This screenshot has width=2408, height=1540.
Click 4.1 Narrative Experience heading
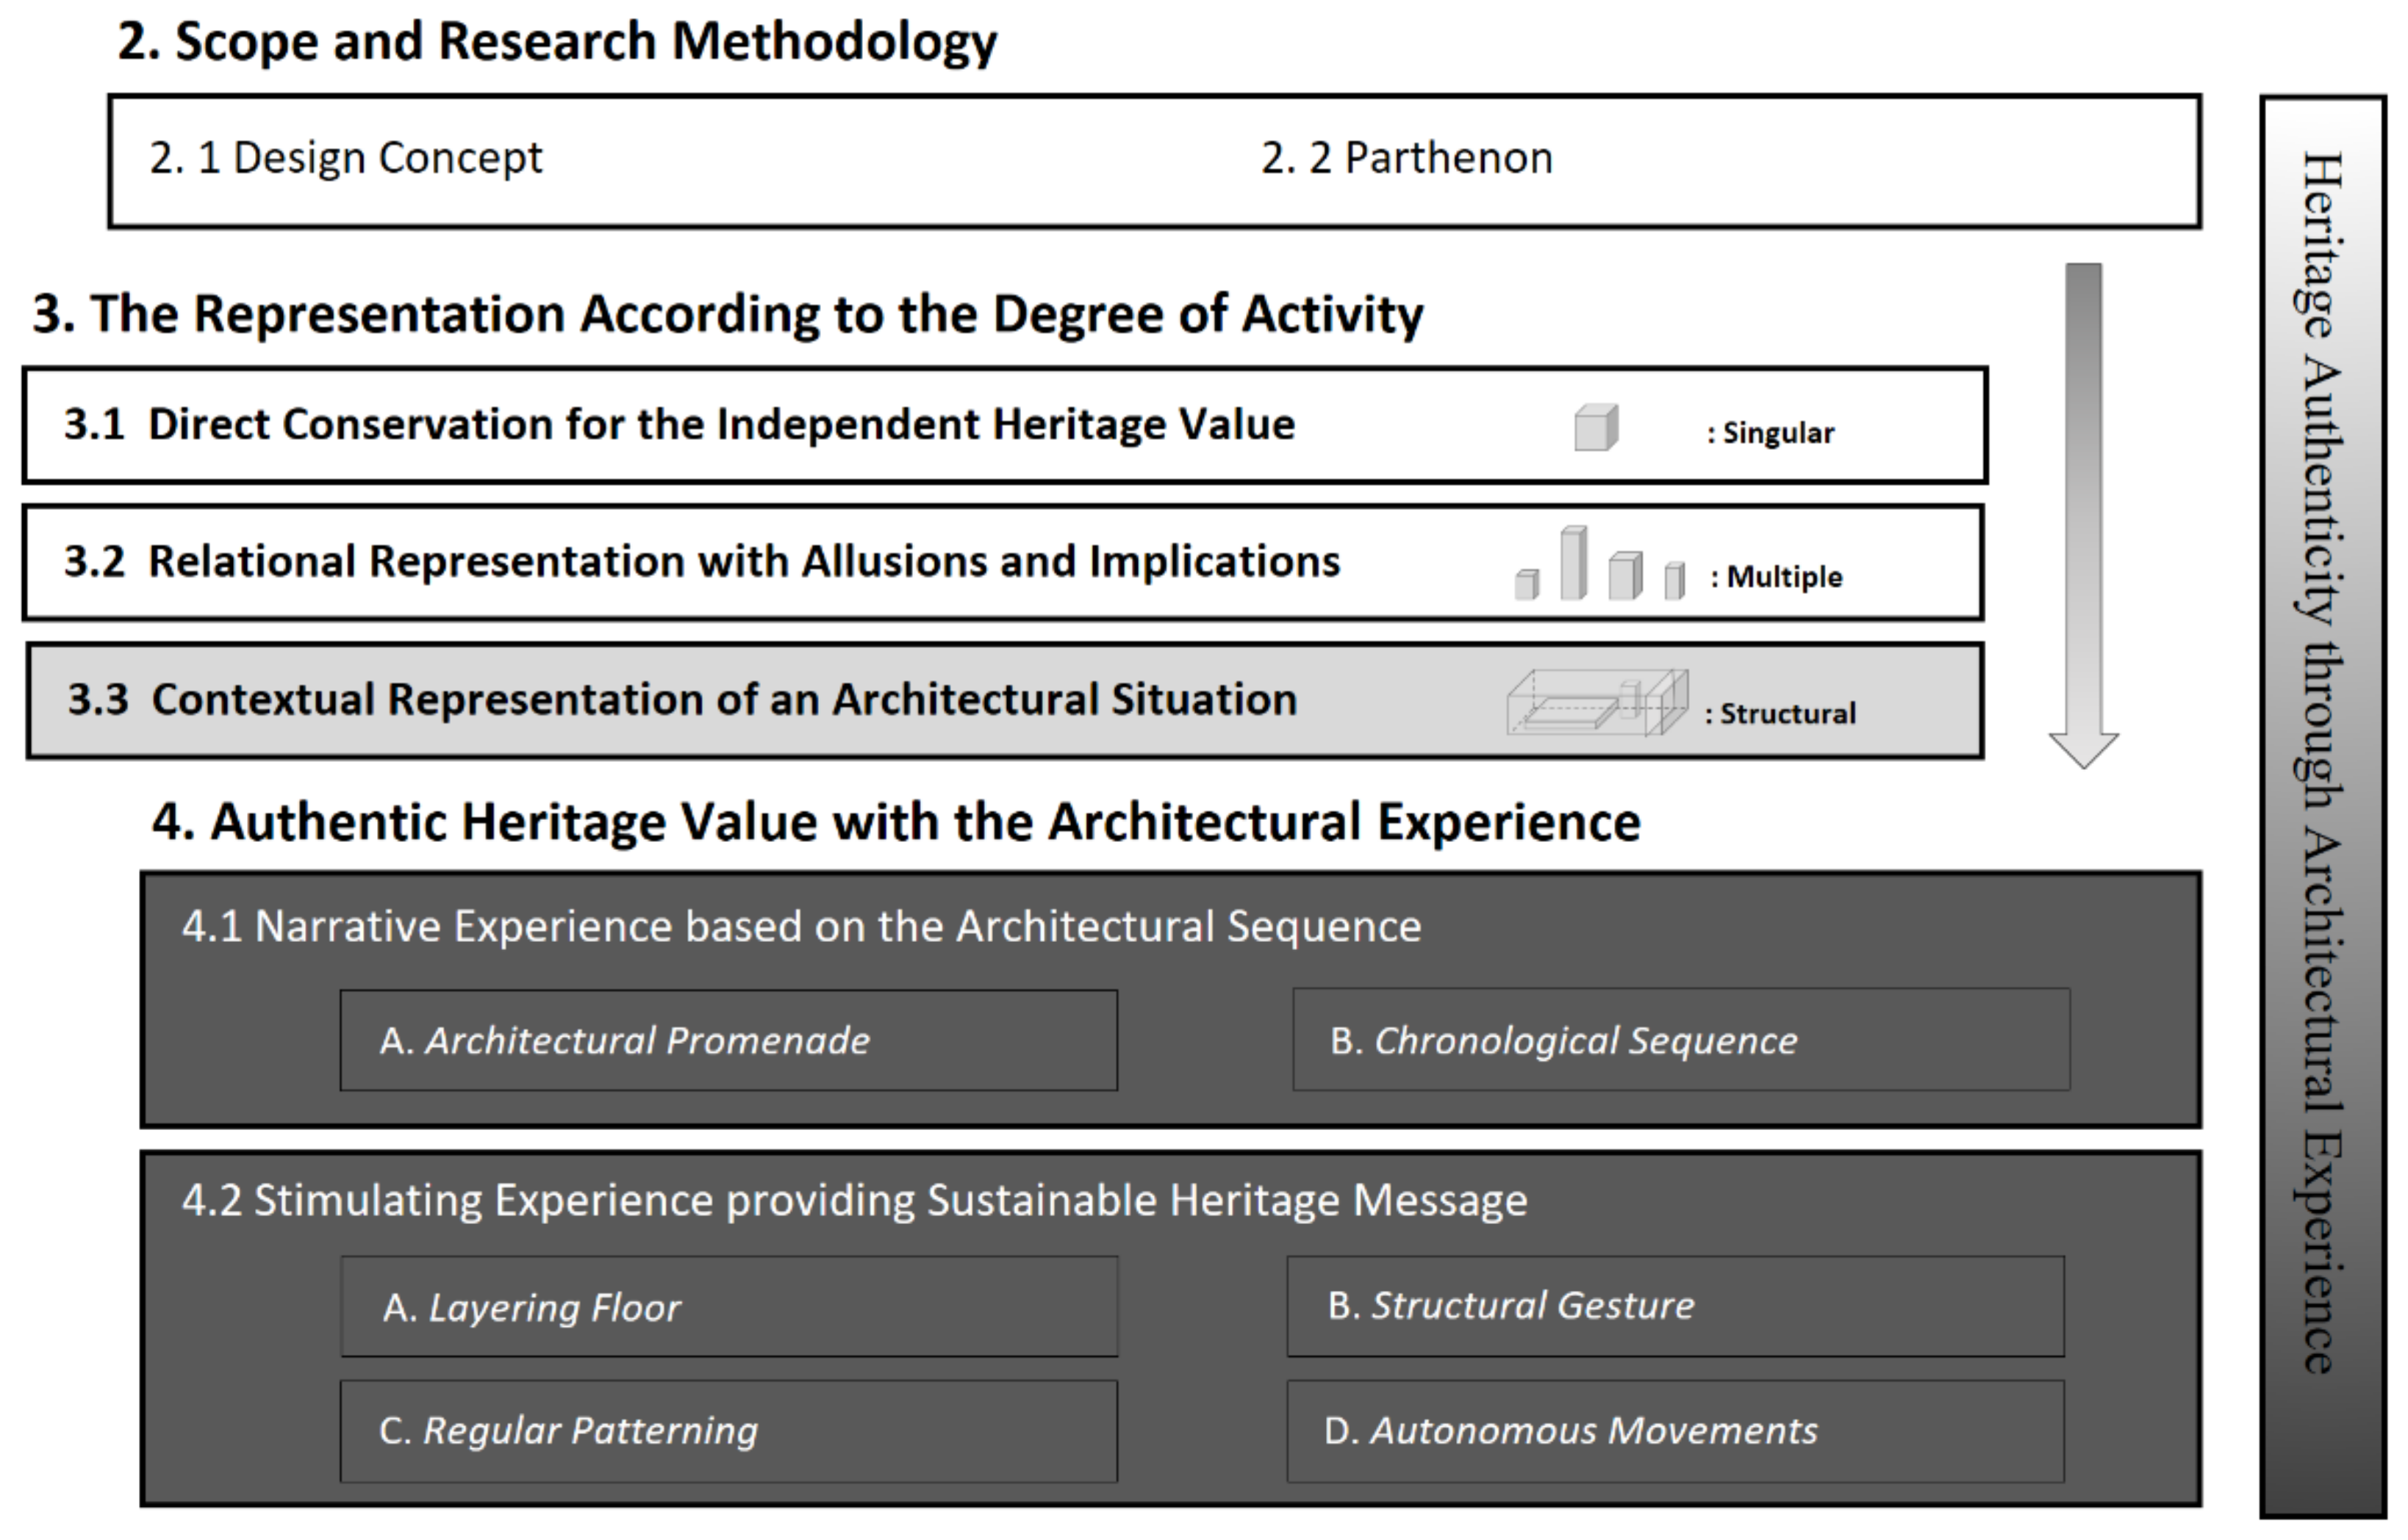800,926
